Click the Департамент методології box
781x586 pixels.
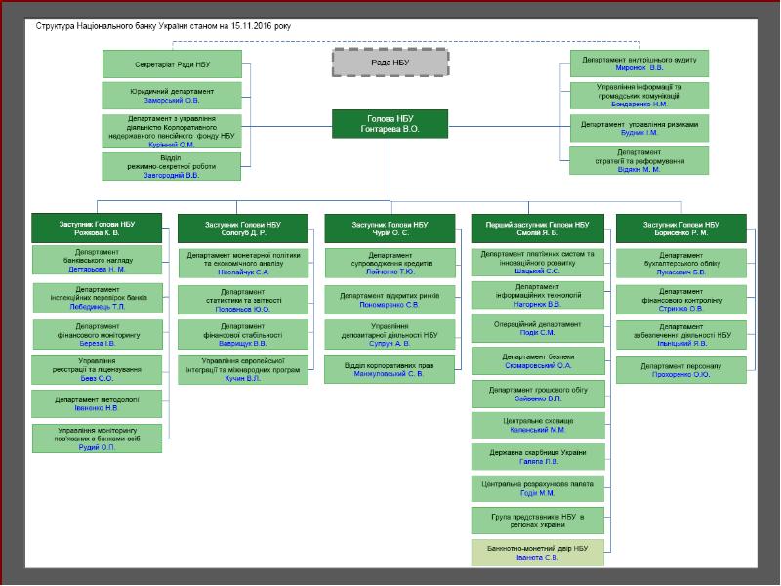tap(97, 403)
